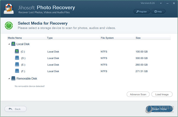
Task: Go Back to the previous step
Action: (x=15, y=109)
